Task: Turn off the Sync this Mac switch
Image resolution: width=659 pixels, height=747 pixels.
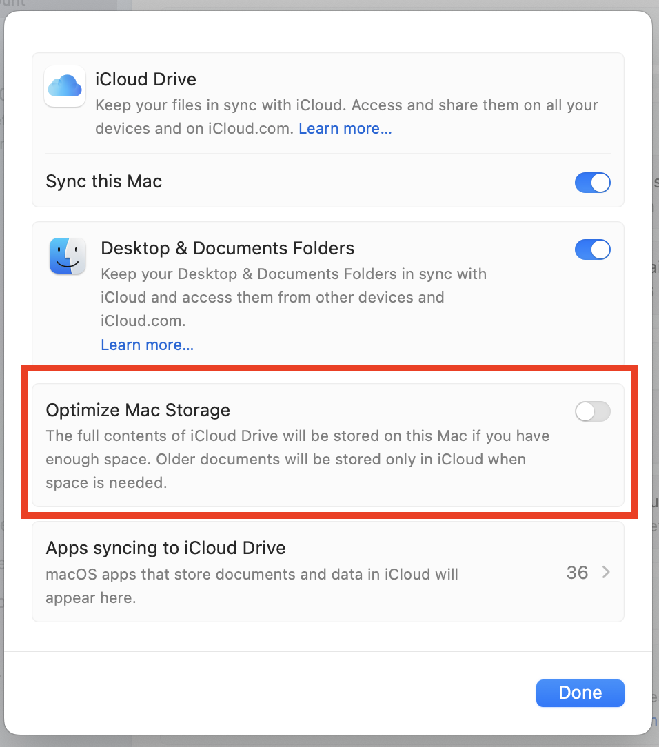Action: (x=592, y=183)
